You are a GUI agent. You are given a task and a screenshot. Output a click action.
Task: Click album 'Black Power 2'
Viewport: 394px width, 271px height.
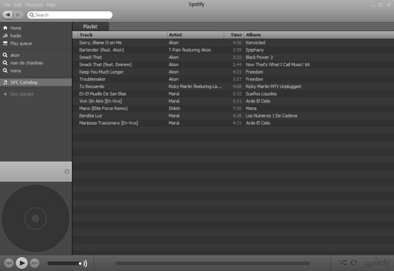coord(259,57)
